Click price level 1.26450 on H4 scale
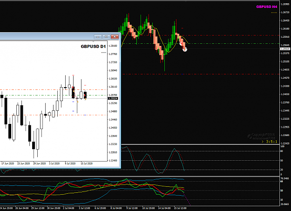Image resolution: width=291 pixels, height=211 pixels. (285, 20)
